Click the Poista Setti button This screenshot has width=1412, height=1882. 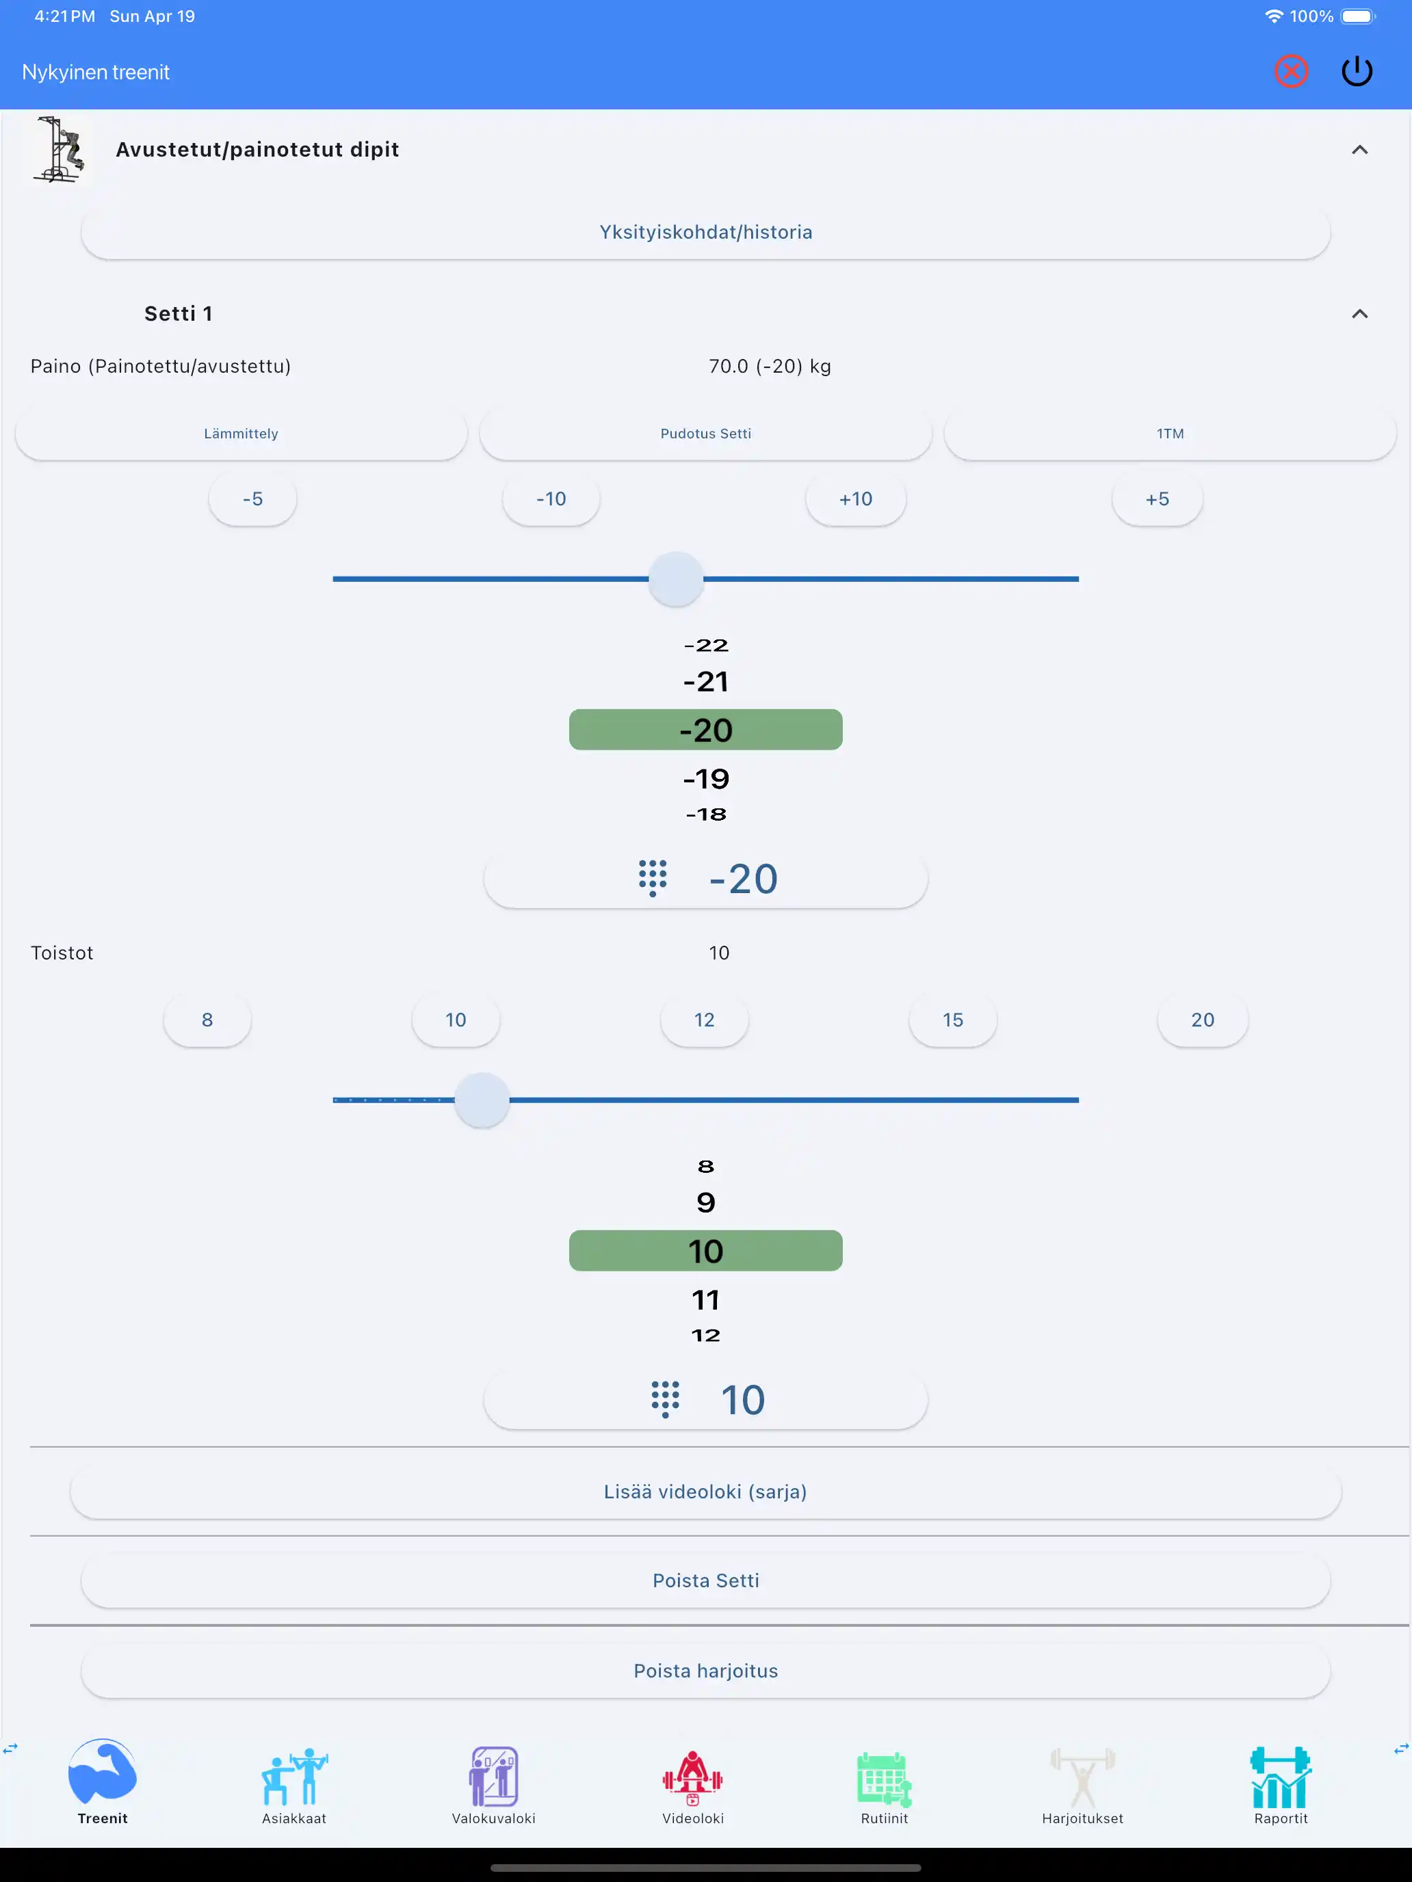click(x=705, y=1581)
